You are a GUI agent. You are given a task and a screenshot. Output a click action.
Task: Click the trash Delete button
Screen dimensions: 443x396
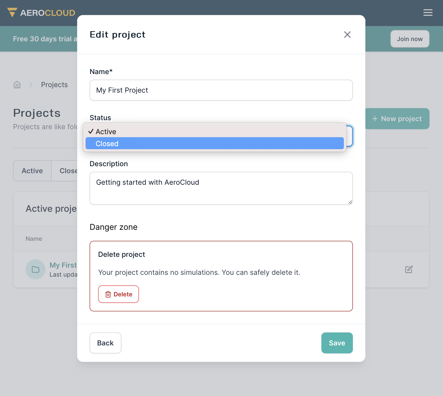pyautogui.click(x=118, y=294)
